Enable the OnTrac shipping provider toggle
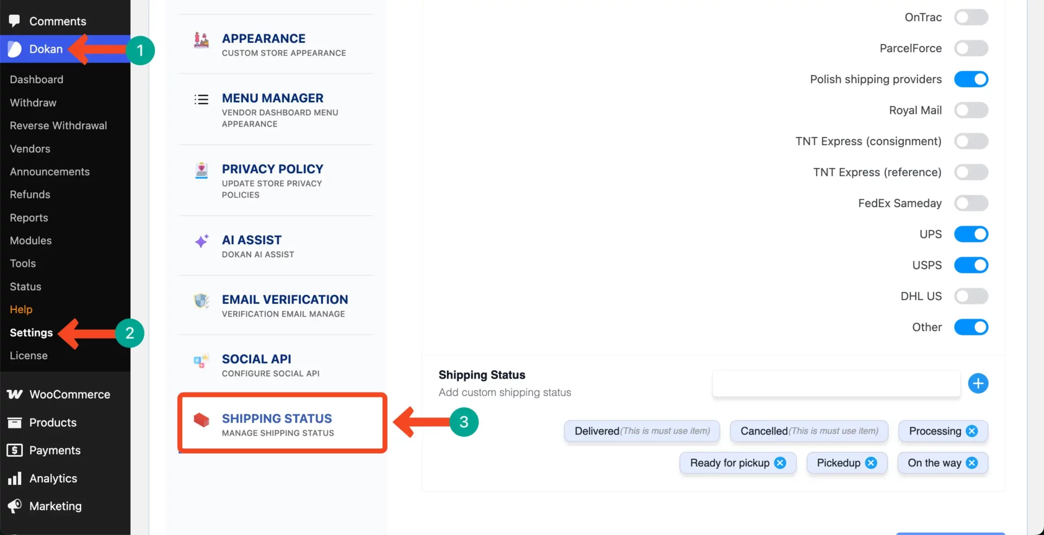 pyautogui.click(x=971, y=17)
